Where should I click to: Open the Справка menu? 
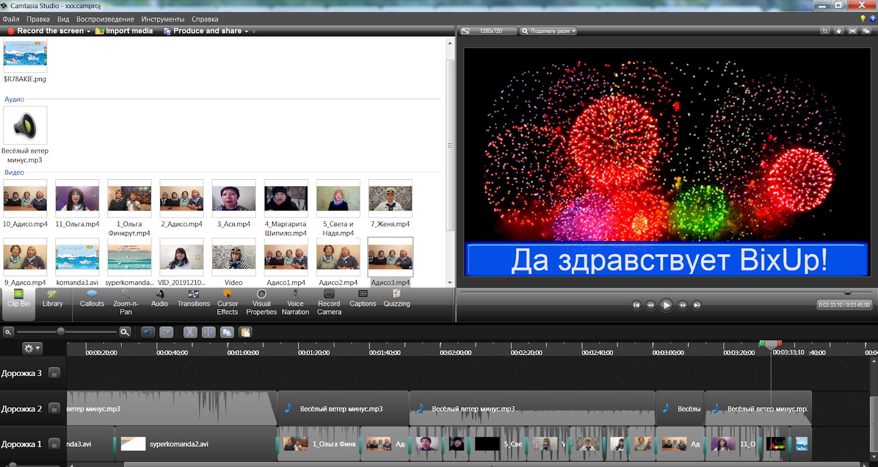pos(205,19)
